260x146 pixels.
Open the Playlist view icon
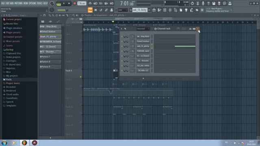coord(154,10)
